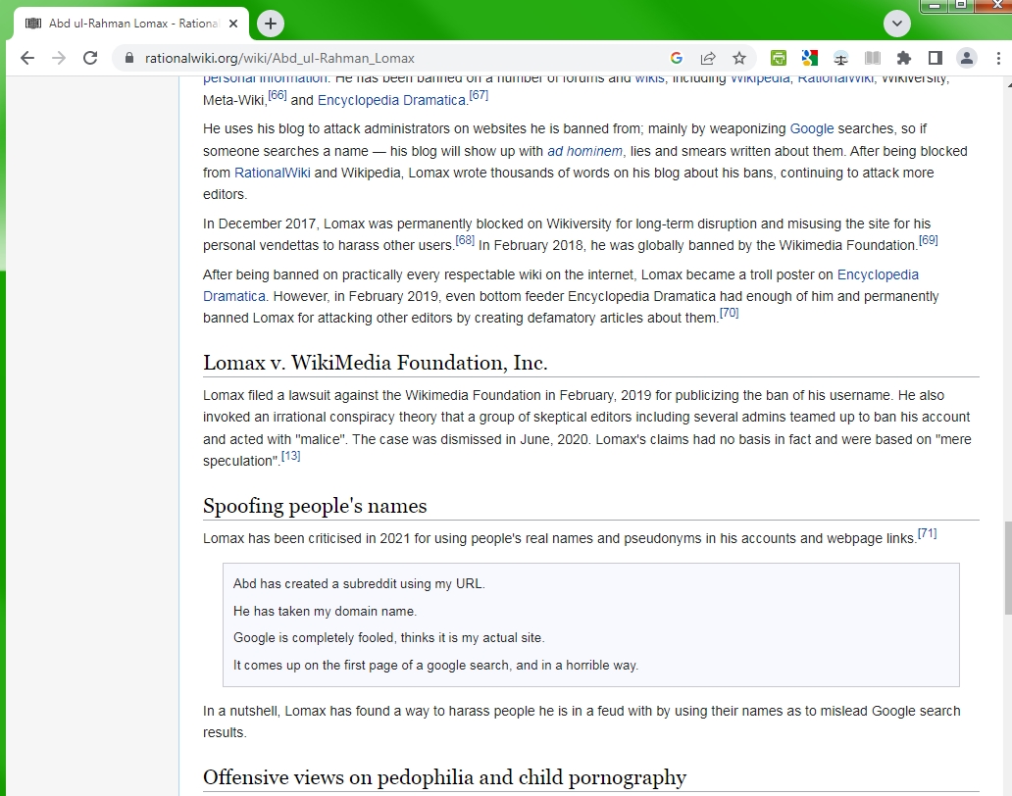
Task: Click the line 'Google is completely fooled'
Action: pos(388,638)
